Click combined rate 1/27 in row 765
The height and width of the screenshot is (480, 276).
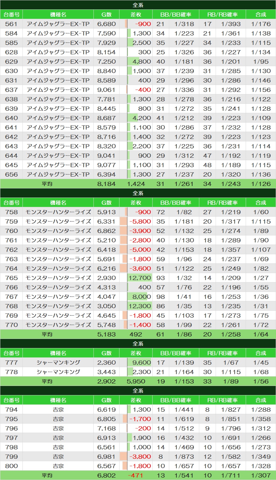tap(261, 278)
